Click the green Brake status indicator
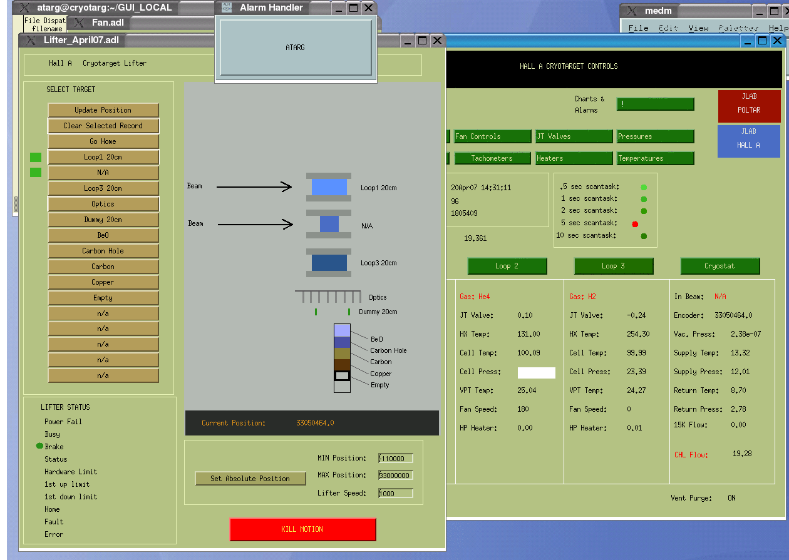789x560 pixels. click(39, 446)
